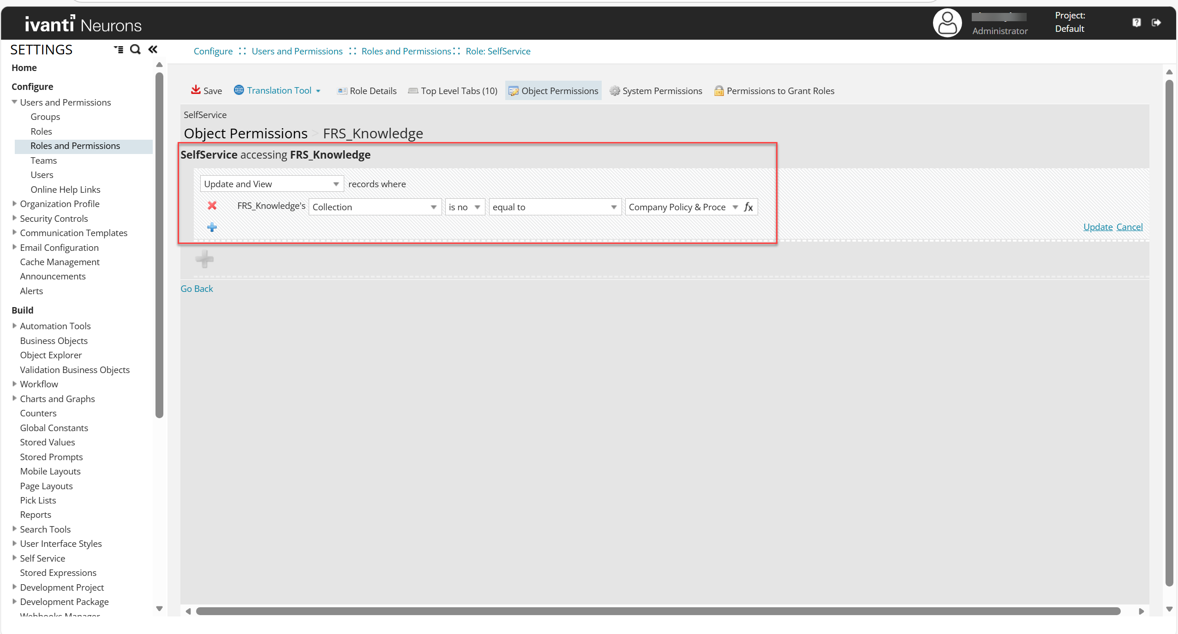Click the settings search magnifier icon
This screenshot has height=634, width=1178.
[135, 49]
